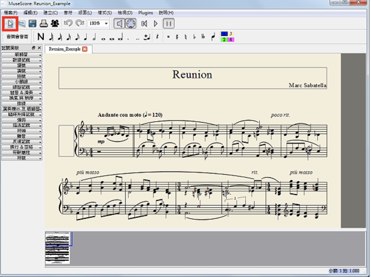
Task: Select the 64th note duration
Action: pyautogui.click(x=51, y=37)
